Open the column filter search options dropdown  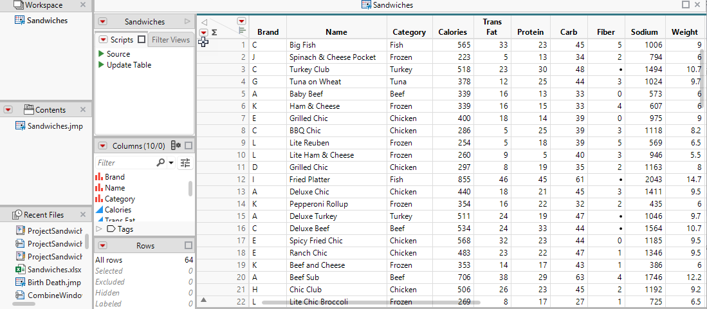171,163
